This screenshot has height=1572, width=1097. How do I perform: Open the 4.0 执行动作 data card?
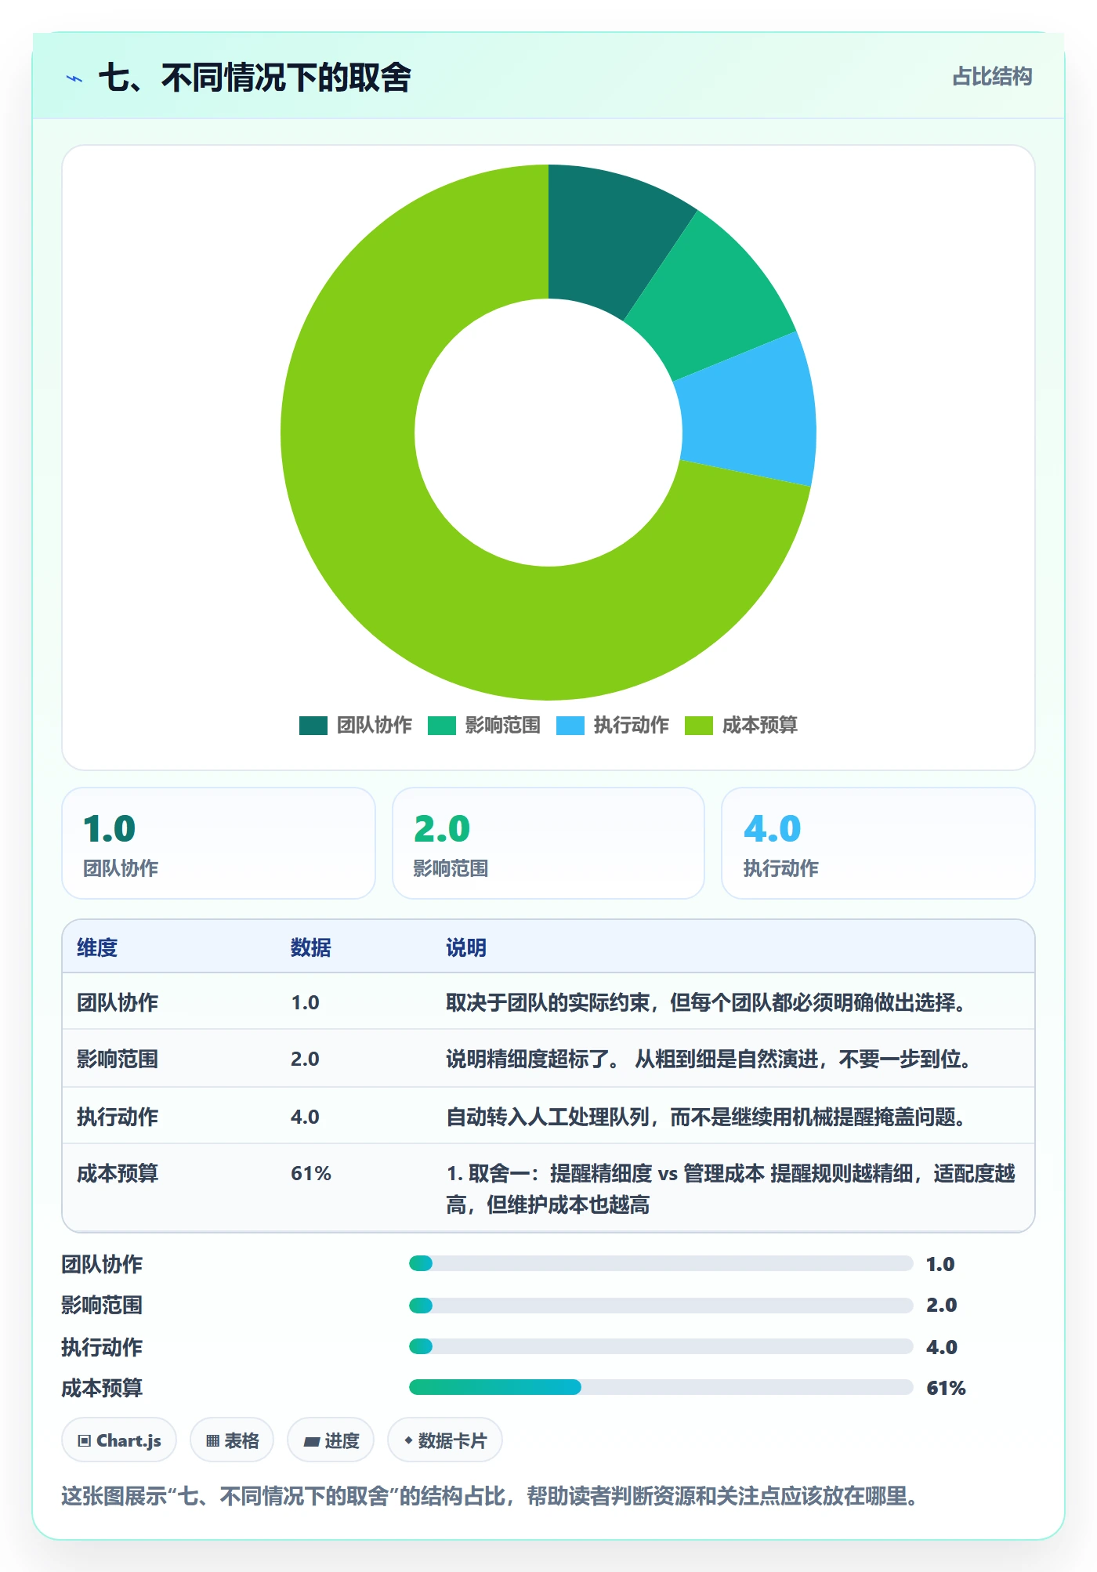(878, 843)
